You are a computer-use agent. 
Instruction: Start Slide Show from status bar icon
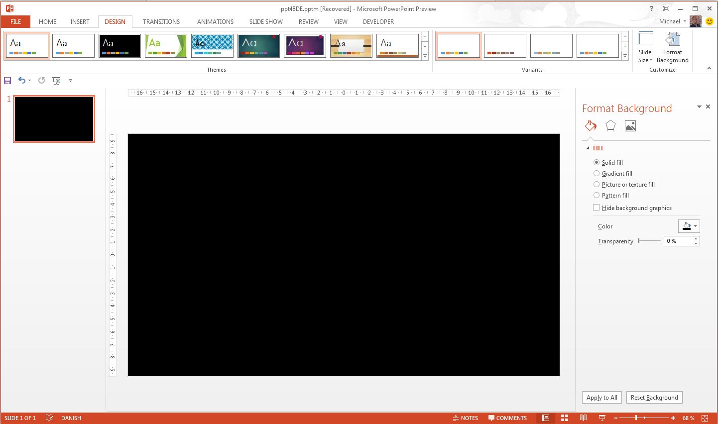click(x=601, y=418)
